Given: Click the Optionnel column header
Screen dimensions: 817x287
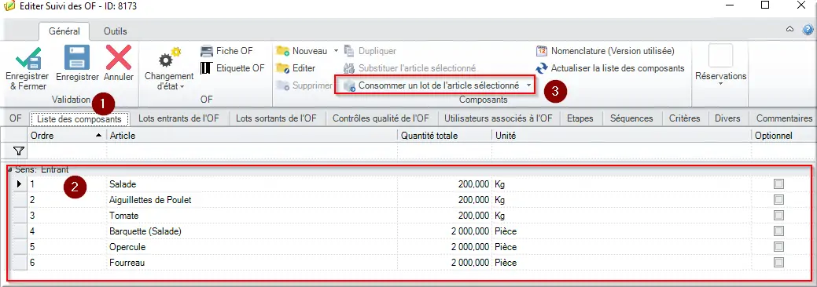Looking at the screenshot, I should click(x=781, y=136).
